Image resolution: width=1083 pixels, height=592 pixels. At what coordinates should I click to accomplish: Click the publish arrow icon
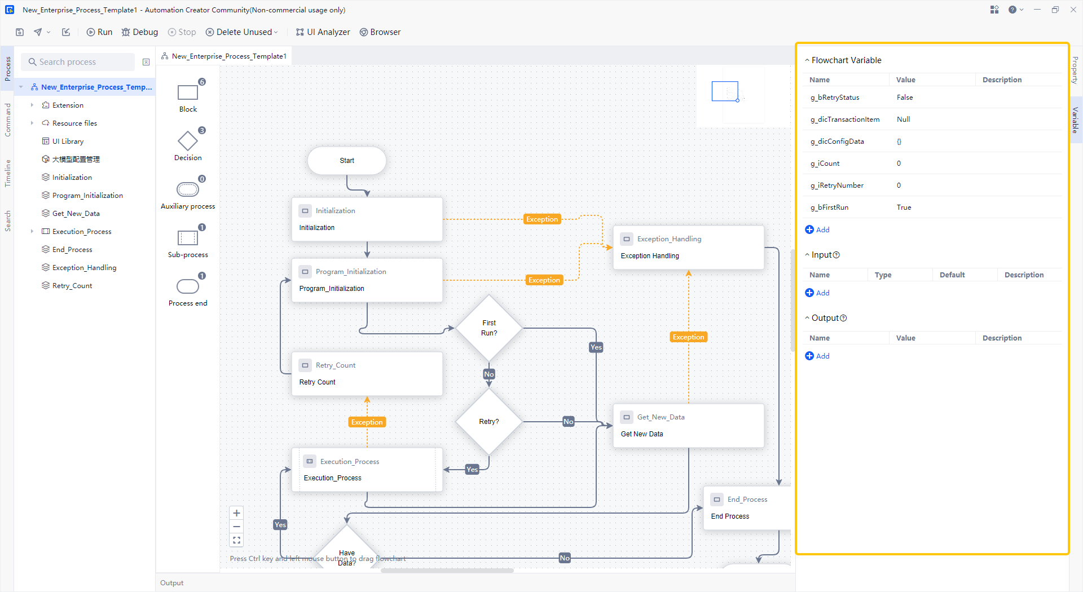[37, 32]
